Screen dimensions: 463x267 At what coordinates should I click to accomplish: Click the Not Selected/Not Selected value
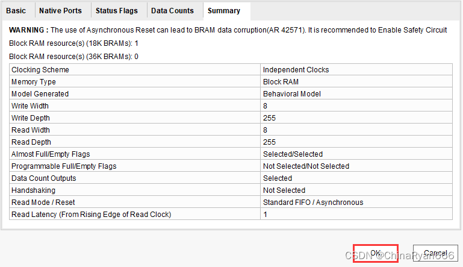pos(306,166)
